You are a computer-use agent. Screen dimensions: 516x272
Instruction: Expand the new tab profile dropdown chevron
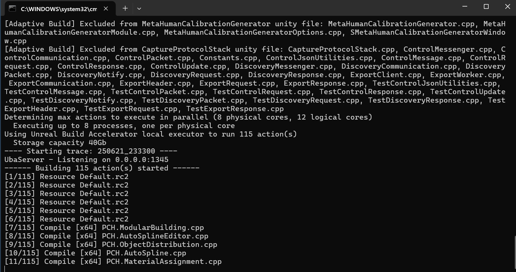coord(139,8)
